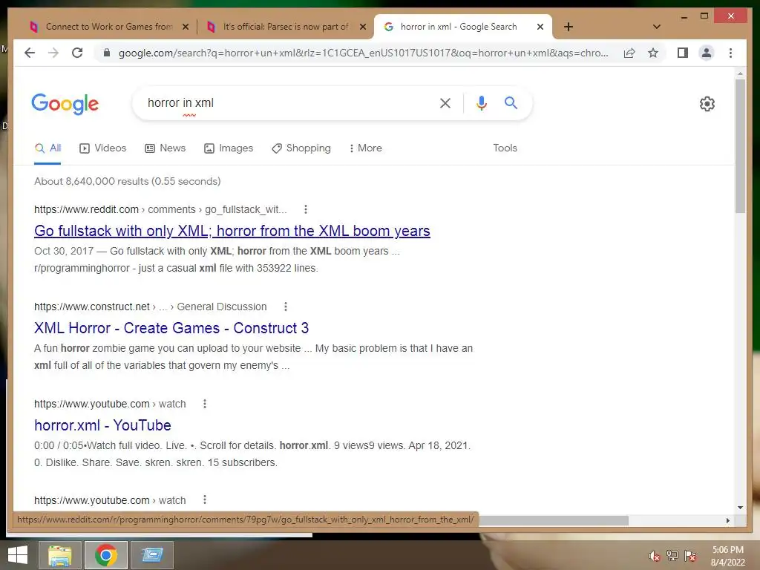
Task: Open options for the horror.xml YouTube result
Action: 205,404
